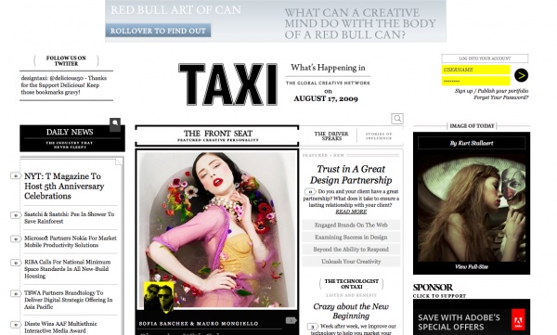
Task: Click the Daily News magnifier search icon
Action: click(x=115, y=124)
